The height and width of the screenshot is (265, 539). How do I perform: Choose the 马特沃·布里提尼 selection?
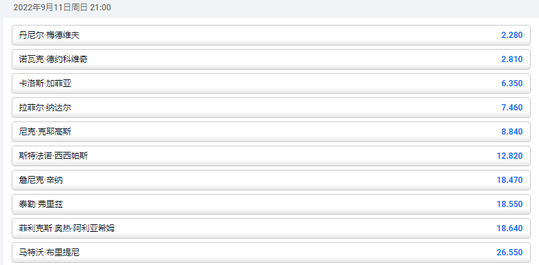271,253
